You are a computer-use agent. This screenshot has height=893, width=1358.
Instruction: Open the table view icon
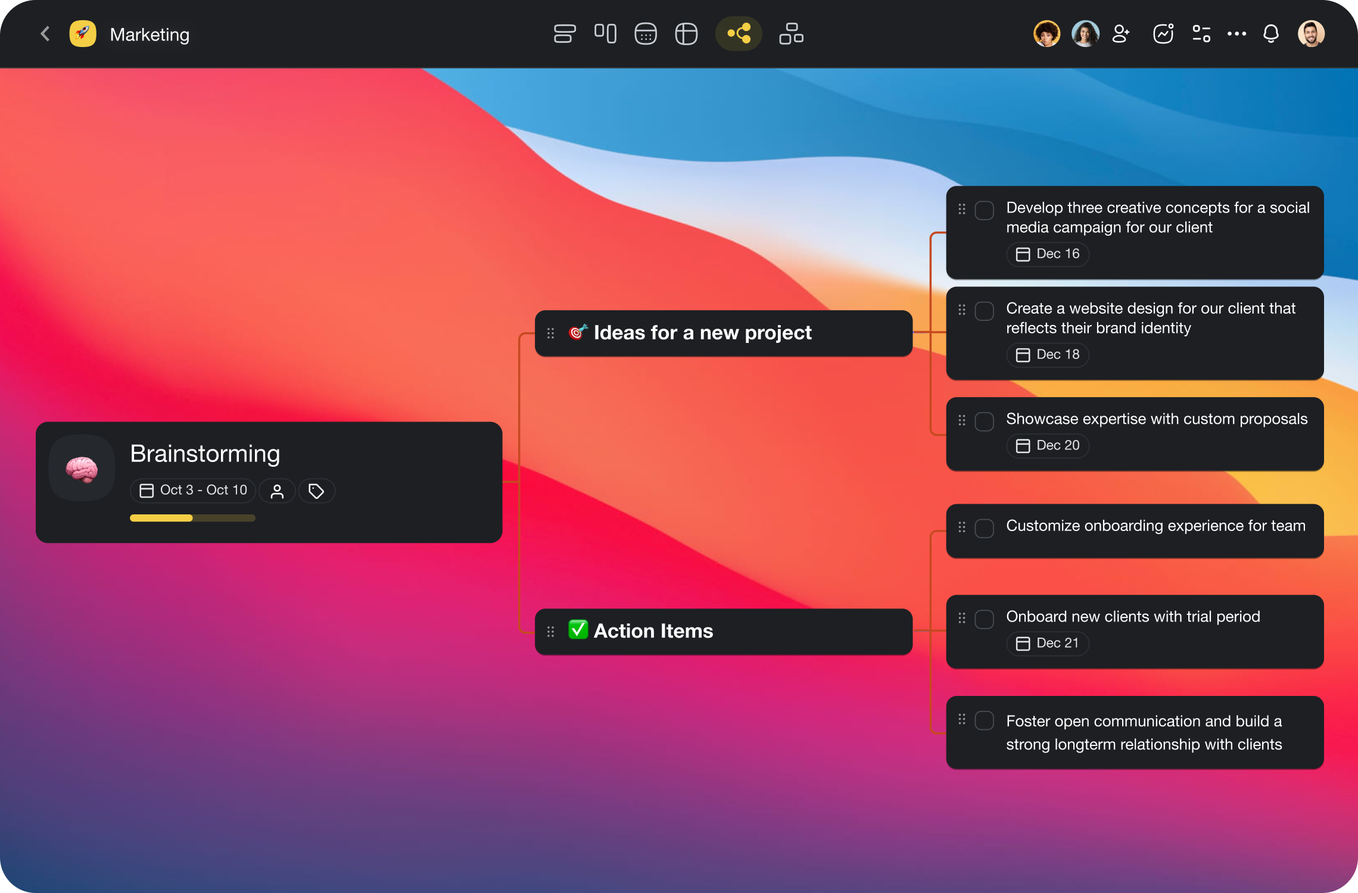point(686,34)
